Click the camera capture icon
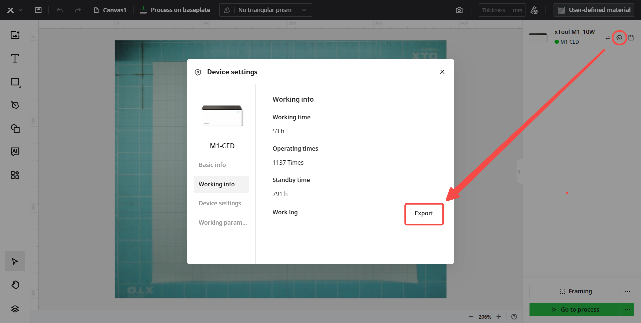The height and width of the screenshot is (323, 641). click(x=459, y=10)
